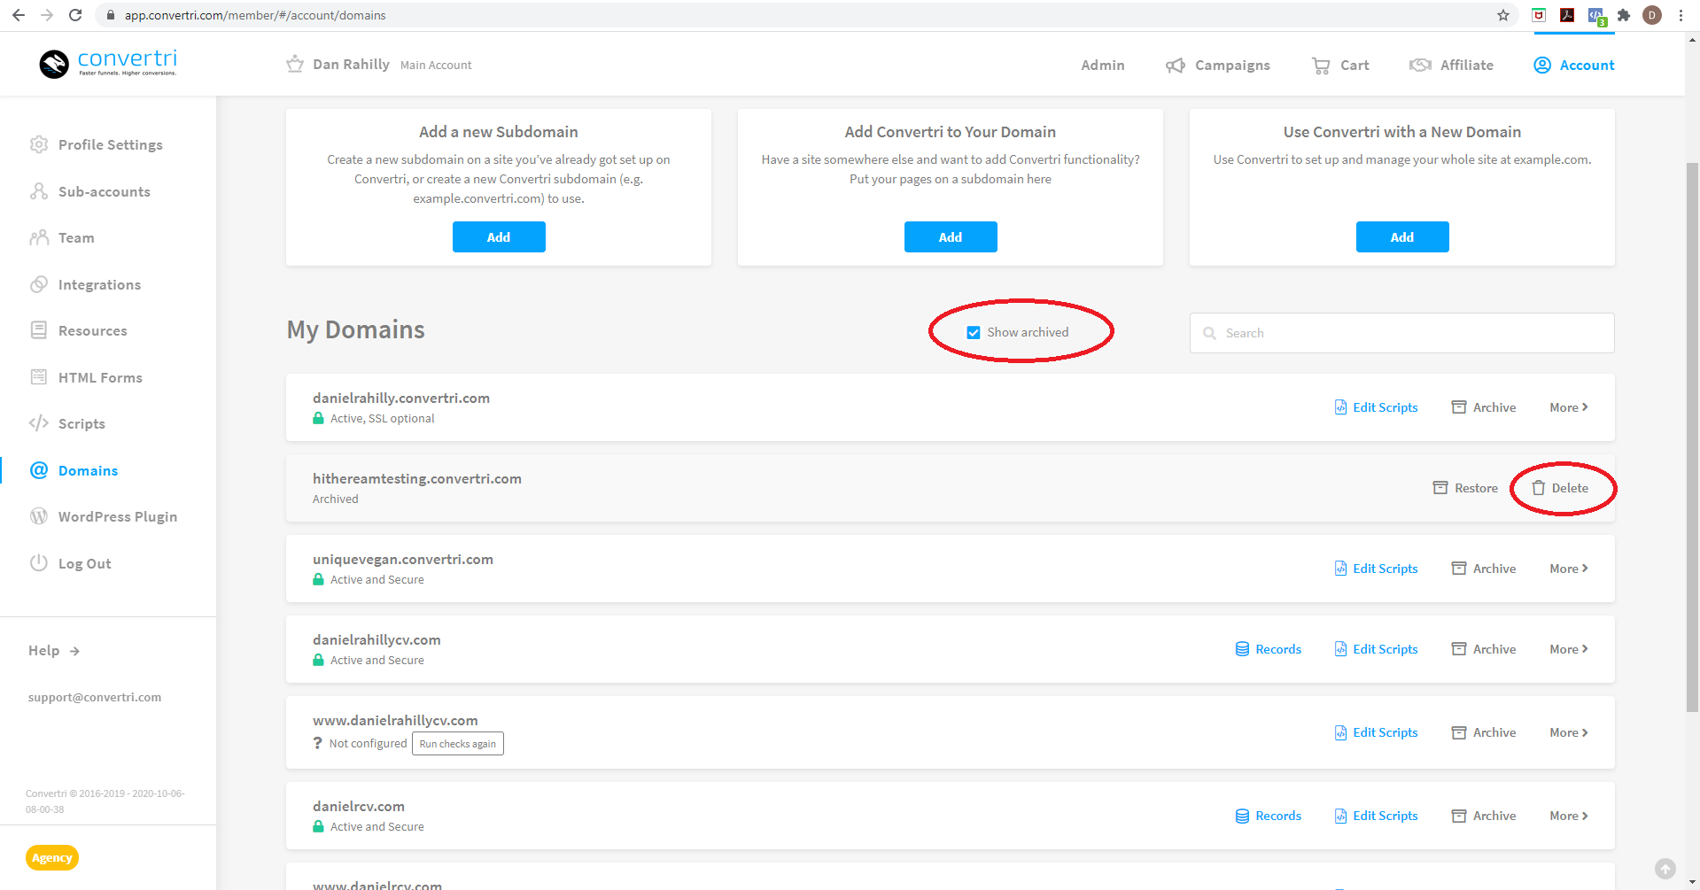Click Add under Add a new Subdomain
The height and width of the screenshot is (890, 1700).
pos(498,236)
